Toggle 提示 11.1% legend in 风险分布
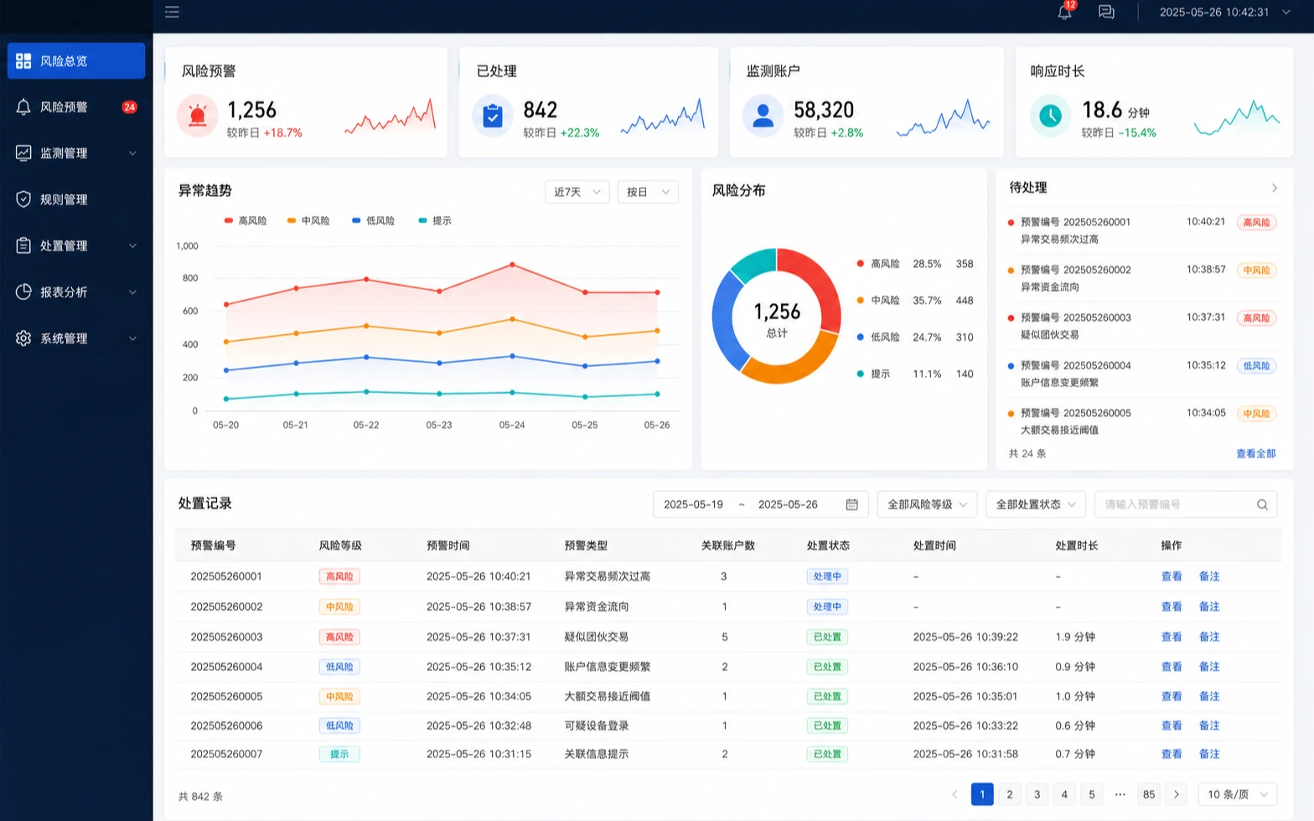 click(914, 374)
